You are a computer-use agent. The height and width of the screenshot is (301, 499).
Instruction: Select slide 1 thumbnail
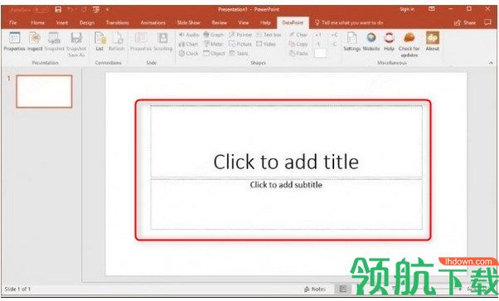click(44, 91)
